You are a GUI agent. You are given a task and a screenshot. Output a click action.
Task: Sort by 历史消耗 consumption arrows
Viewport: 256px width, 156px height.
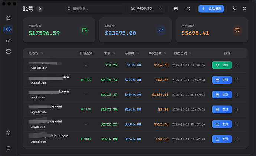pos(165,53)
